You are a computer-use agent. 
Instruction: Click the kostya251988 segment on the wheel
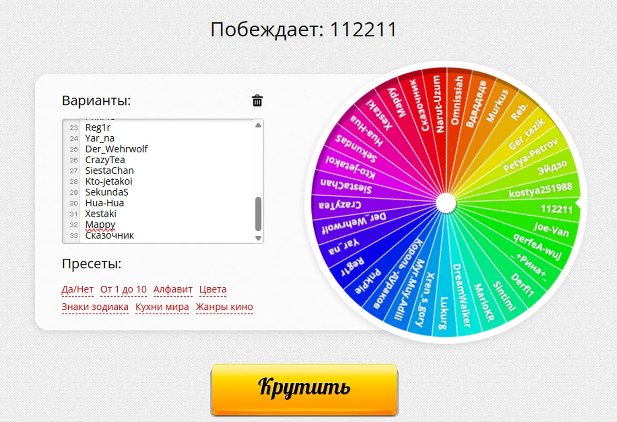540,190
